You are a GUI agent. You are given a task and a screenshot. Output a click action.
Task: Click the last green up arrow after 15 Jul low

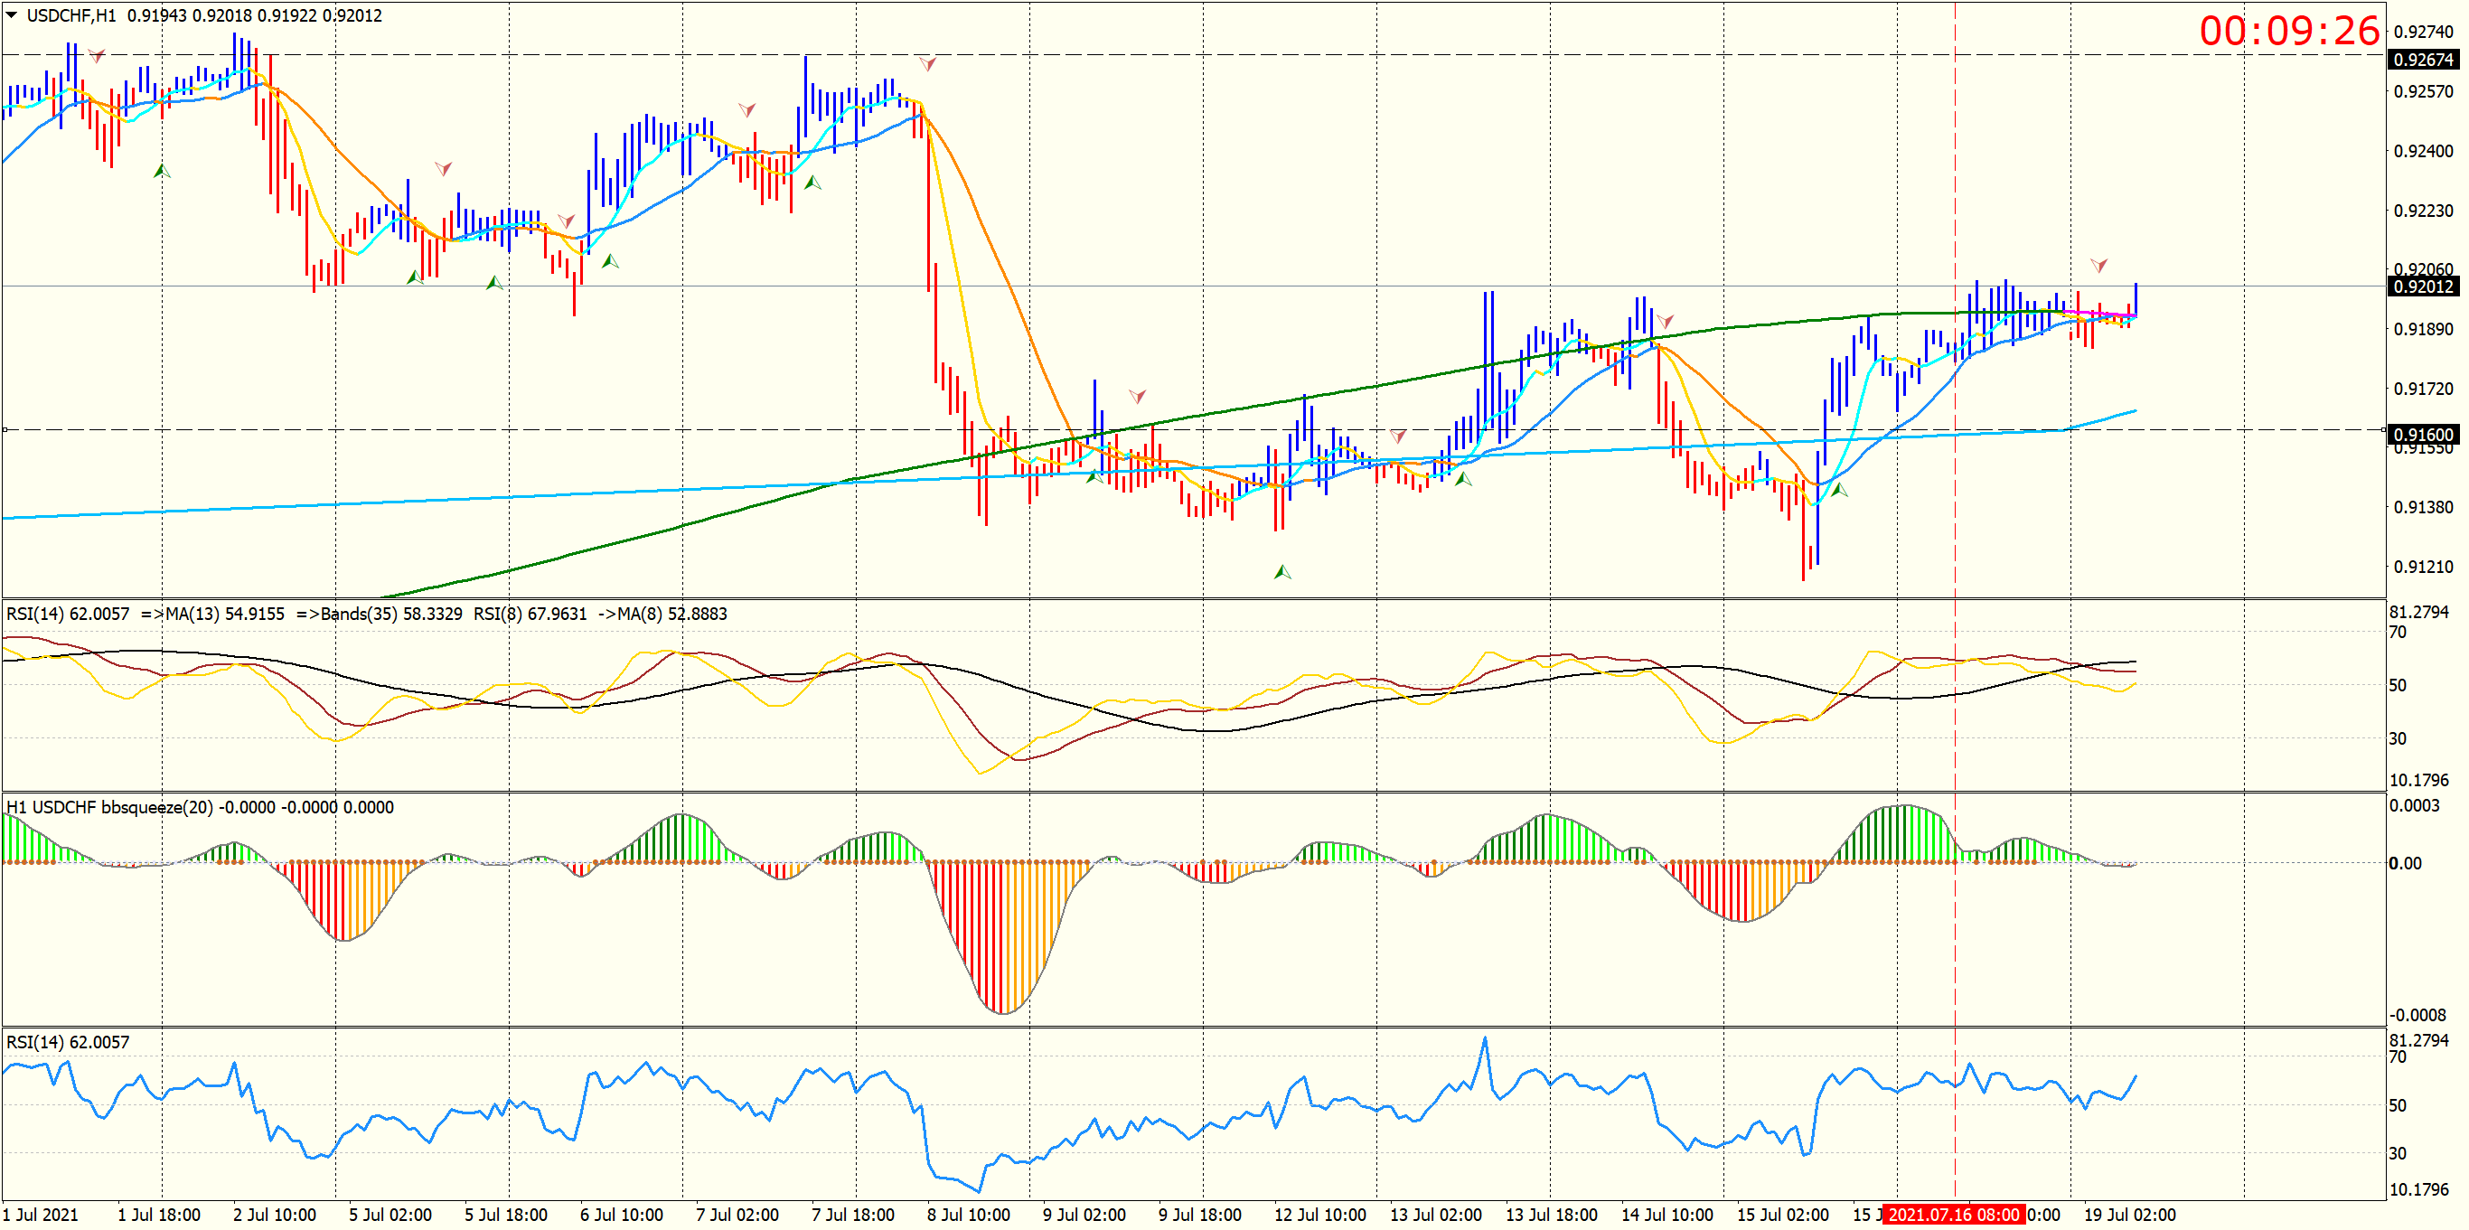(x=1839, y=490)
